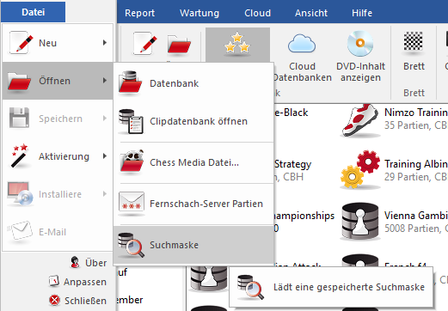Click the Installiere monitor and disc icon

20,193
